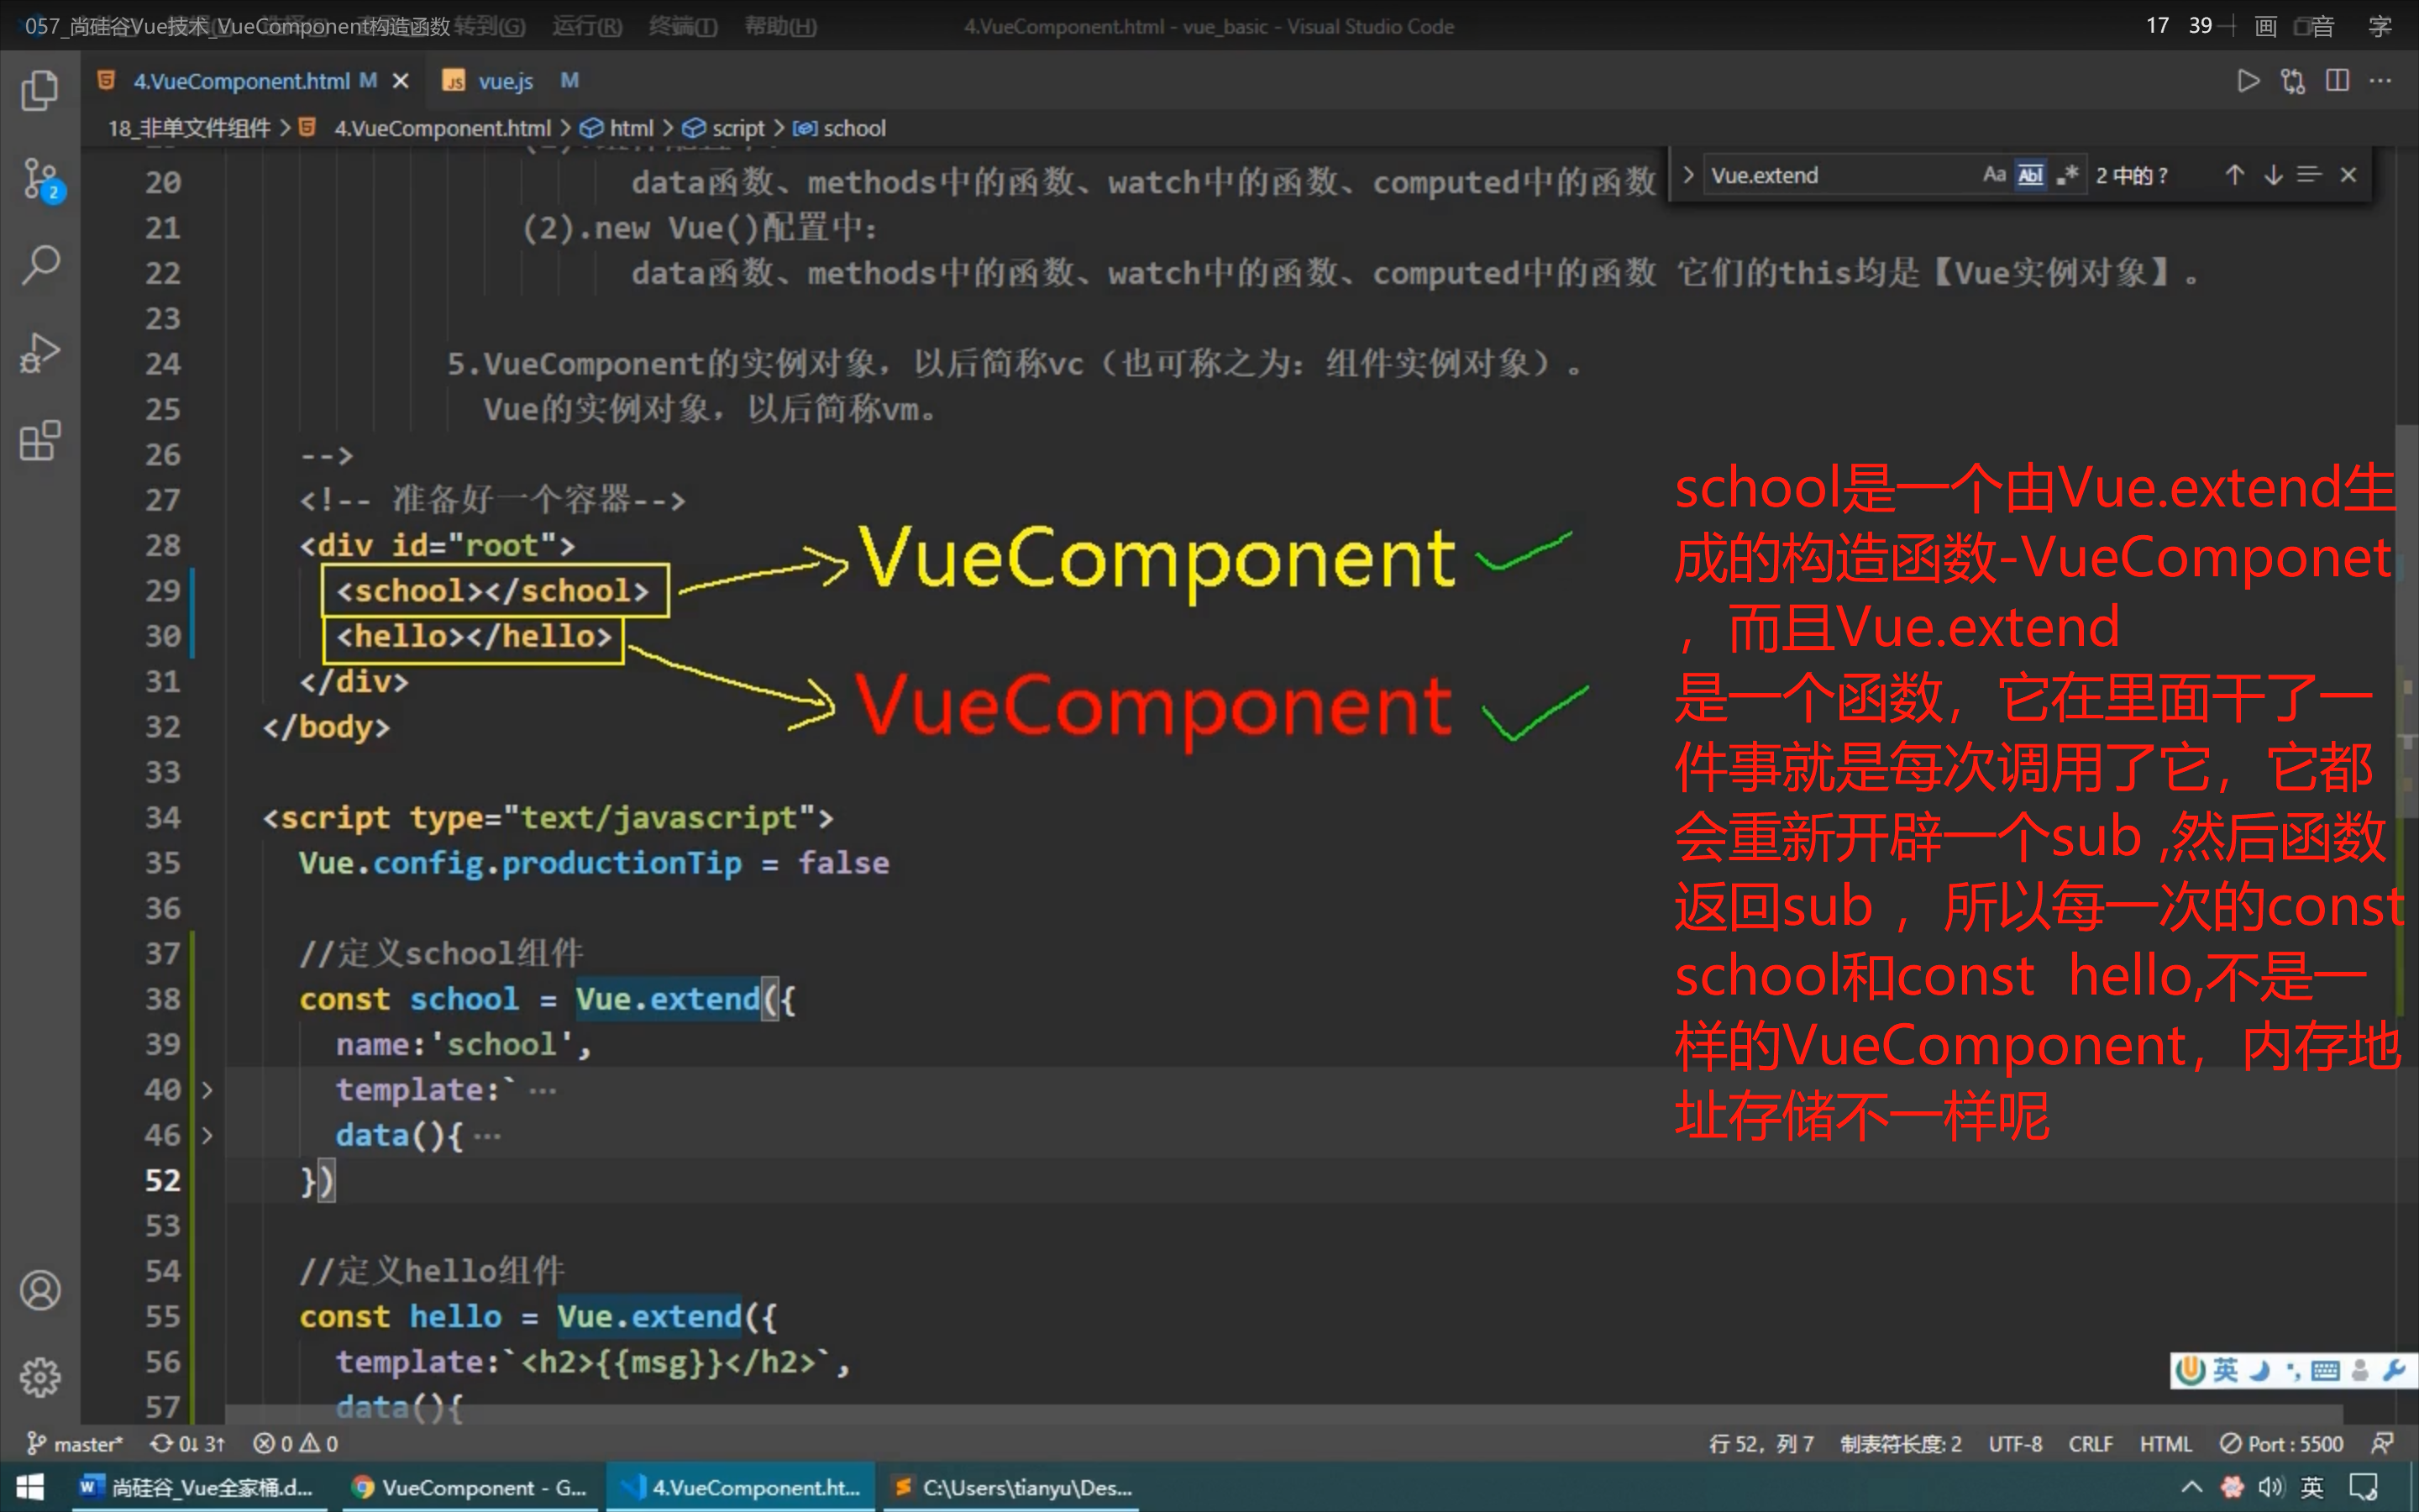
Task: Run the file with the play icon
Action: point(2248,81)
